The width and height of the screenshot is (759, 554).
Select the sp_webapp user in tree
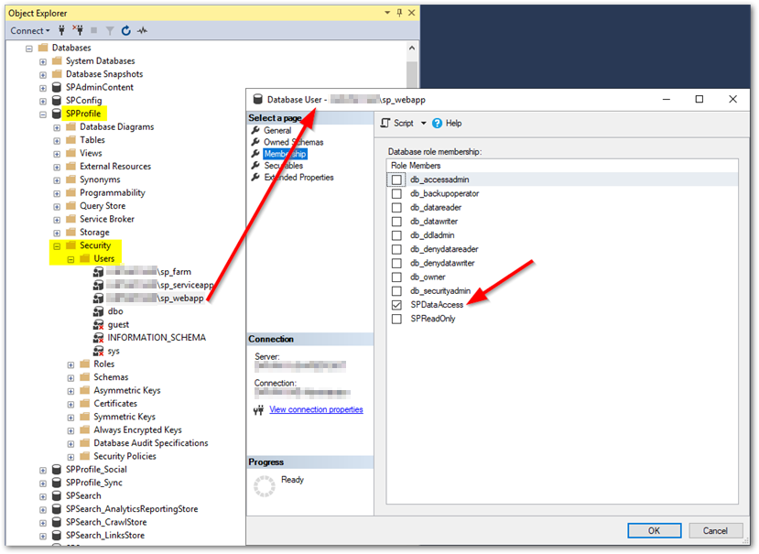tap(155, 298)
